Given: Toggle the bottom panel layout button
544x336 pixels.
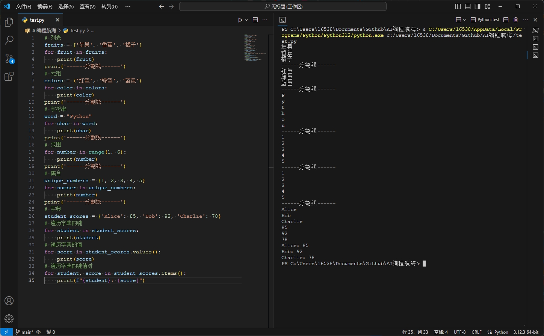Looking at the screenshot, I should (468, 6).
